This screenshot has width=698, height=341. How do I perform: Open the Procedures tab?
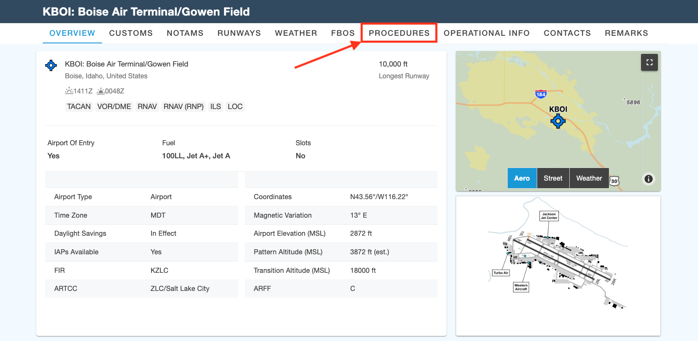tap(399, 33)
